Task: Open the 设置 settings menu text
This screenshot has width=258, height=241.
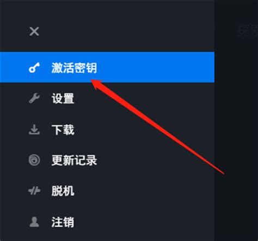Action: (63, 98)
